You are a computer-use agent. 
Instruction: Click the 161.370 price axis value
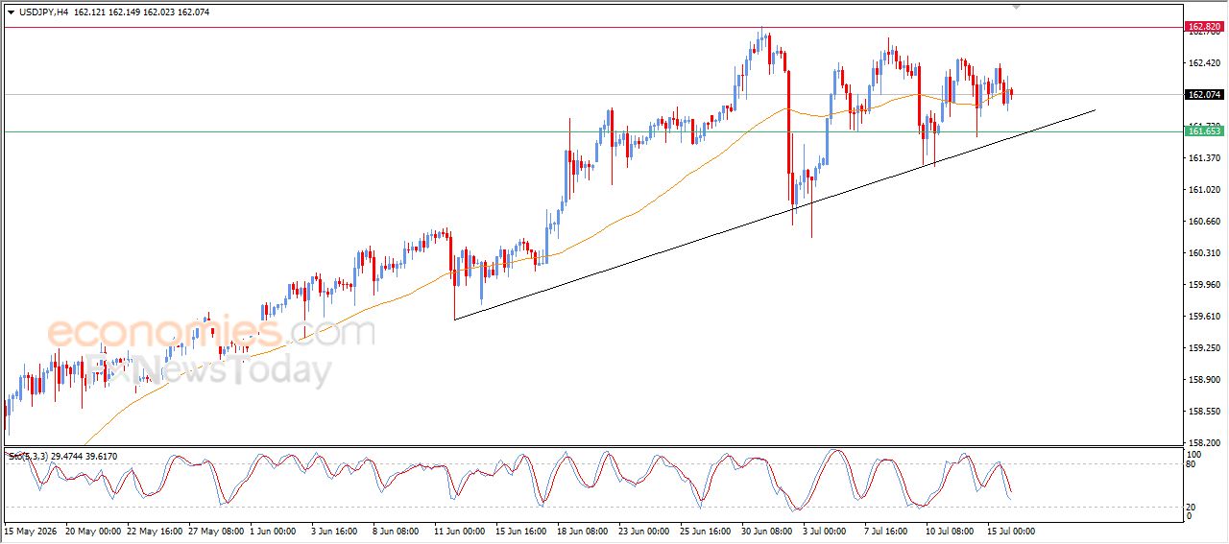[1204, 158]
